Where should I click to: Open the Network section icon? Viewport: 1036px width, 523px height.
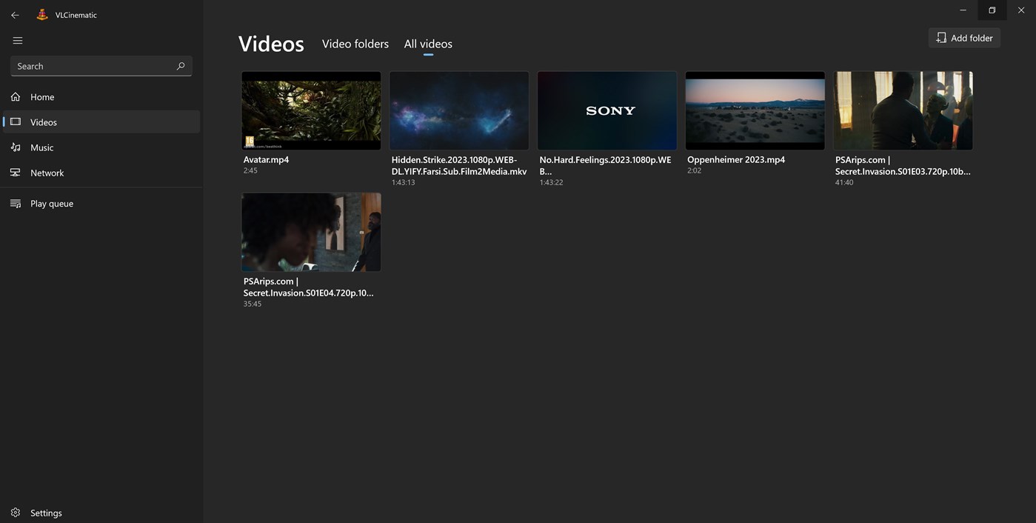tap(16, 173)
